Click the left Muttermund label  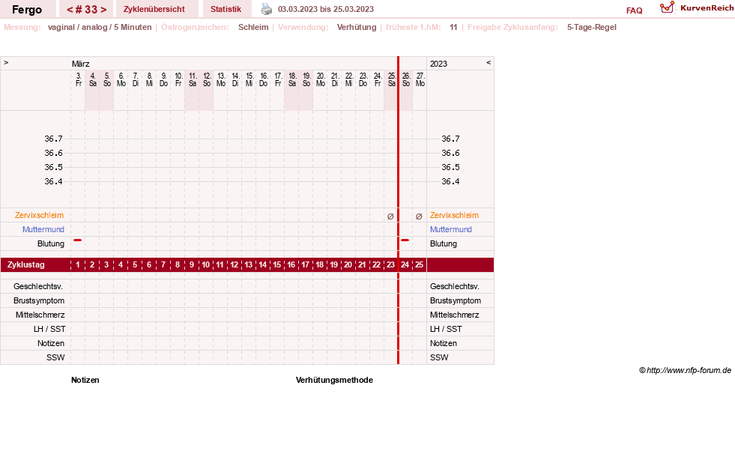(x=43, y=229)
